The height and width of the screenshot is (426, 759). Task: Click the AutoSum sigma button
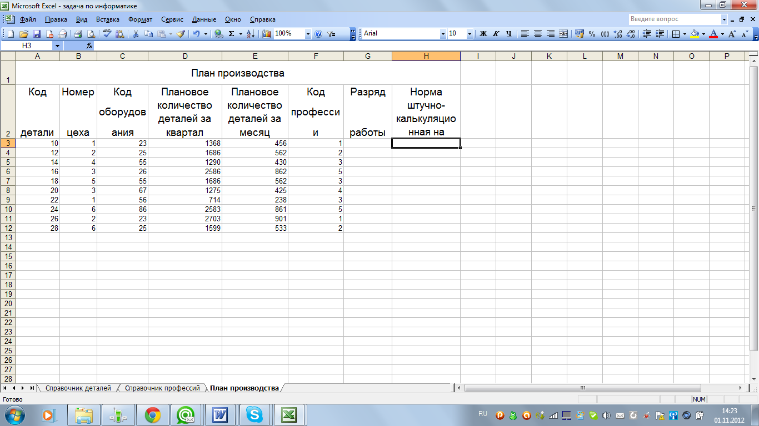coord(232,34)
